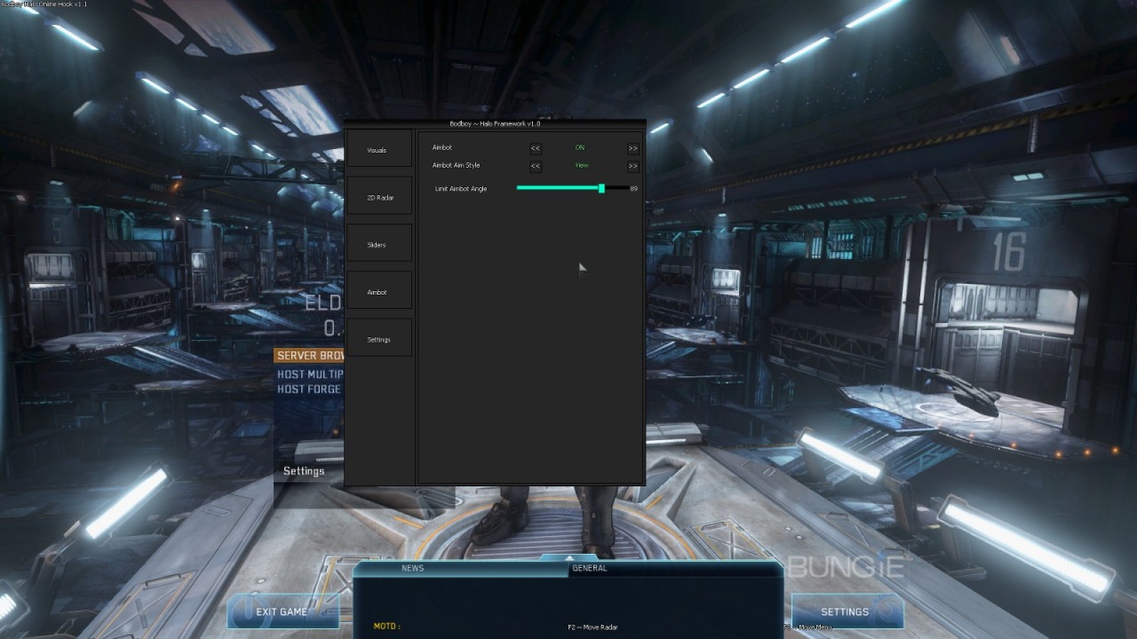Click the green ON value of Aimbot
1137x639 pixels.
point(580,147)
